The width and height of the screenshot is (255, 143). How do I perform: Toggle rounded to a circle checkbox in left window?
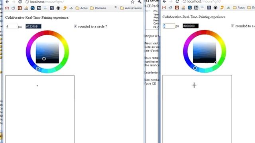click(x=75, y=26)
